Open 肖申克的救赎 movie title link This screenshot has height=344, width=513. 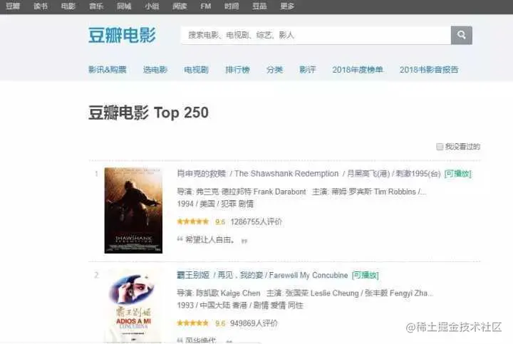click(x=202, y=174)
